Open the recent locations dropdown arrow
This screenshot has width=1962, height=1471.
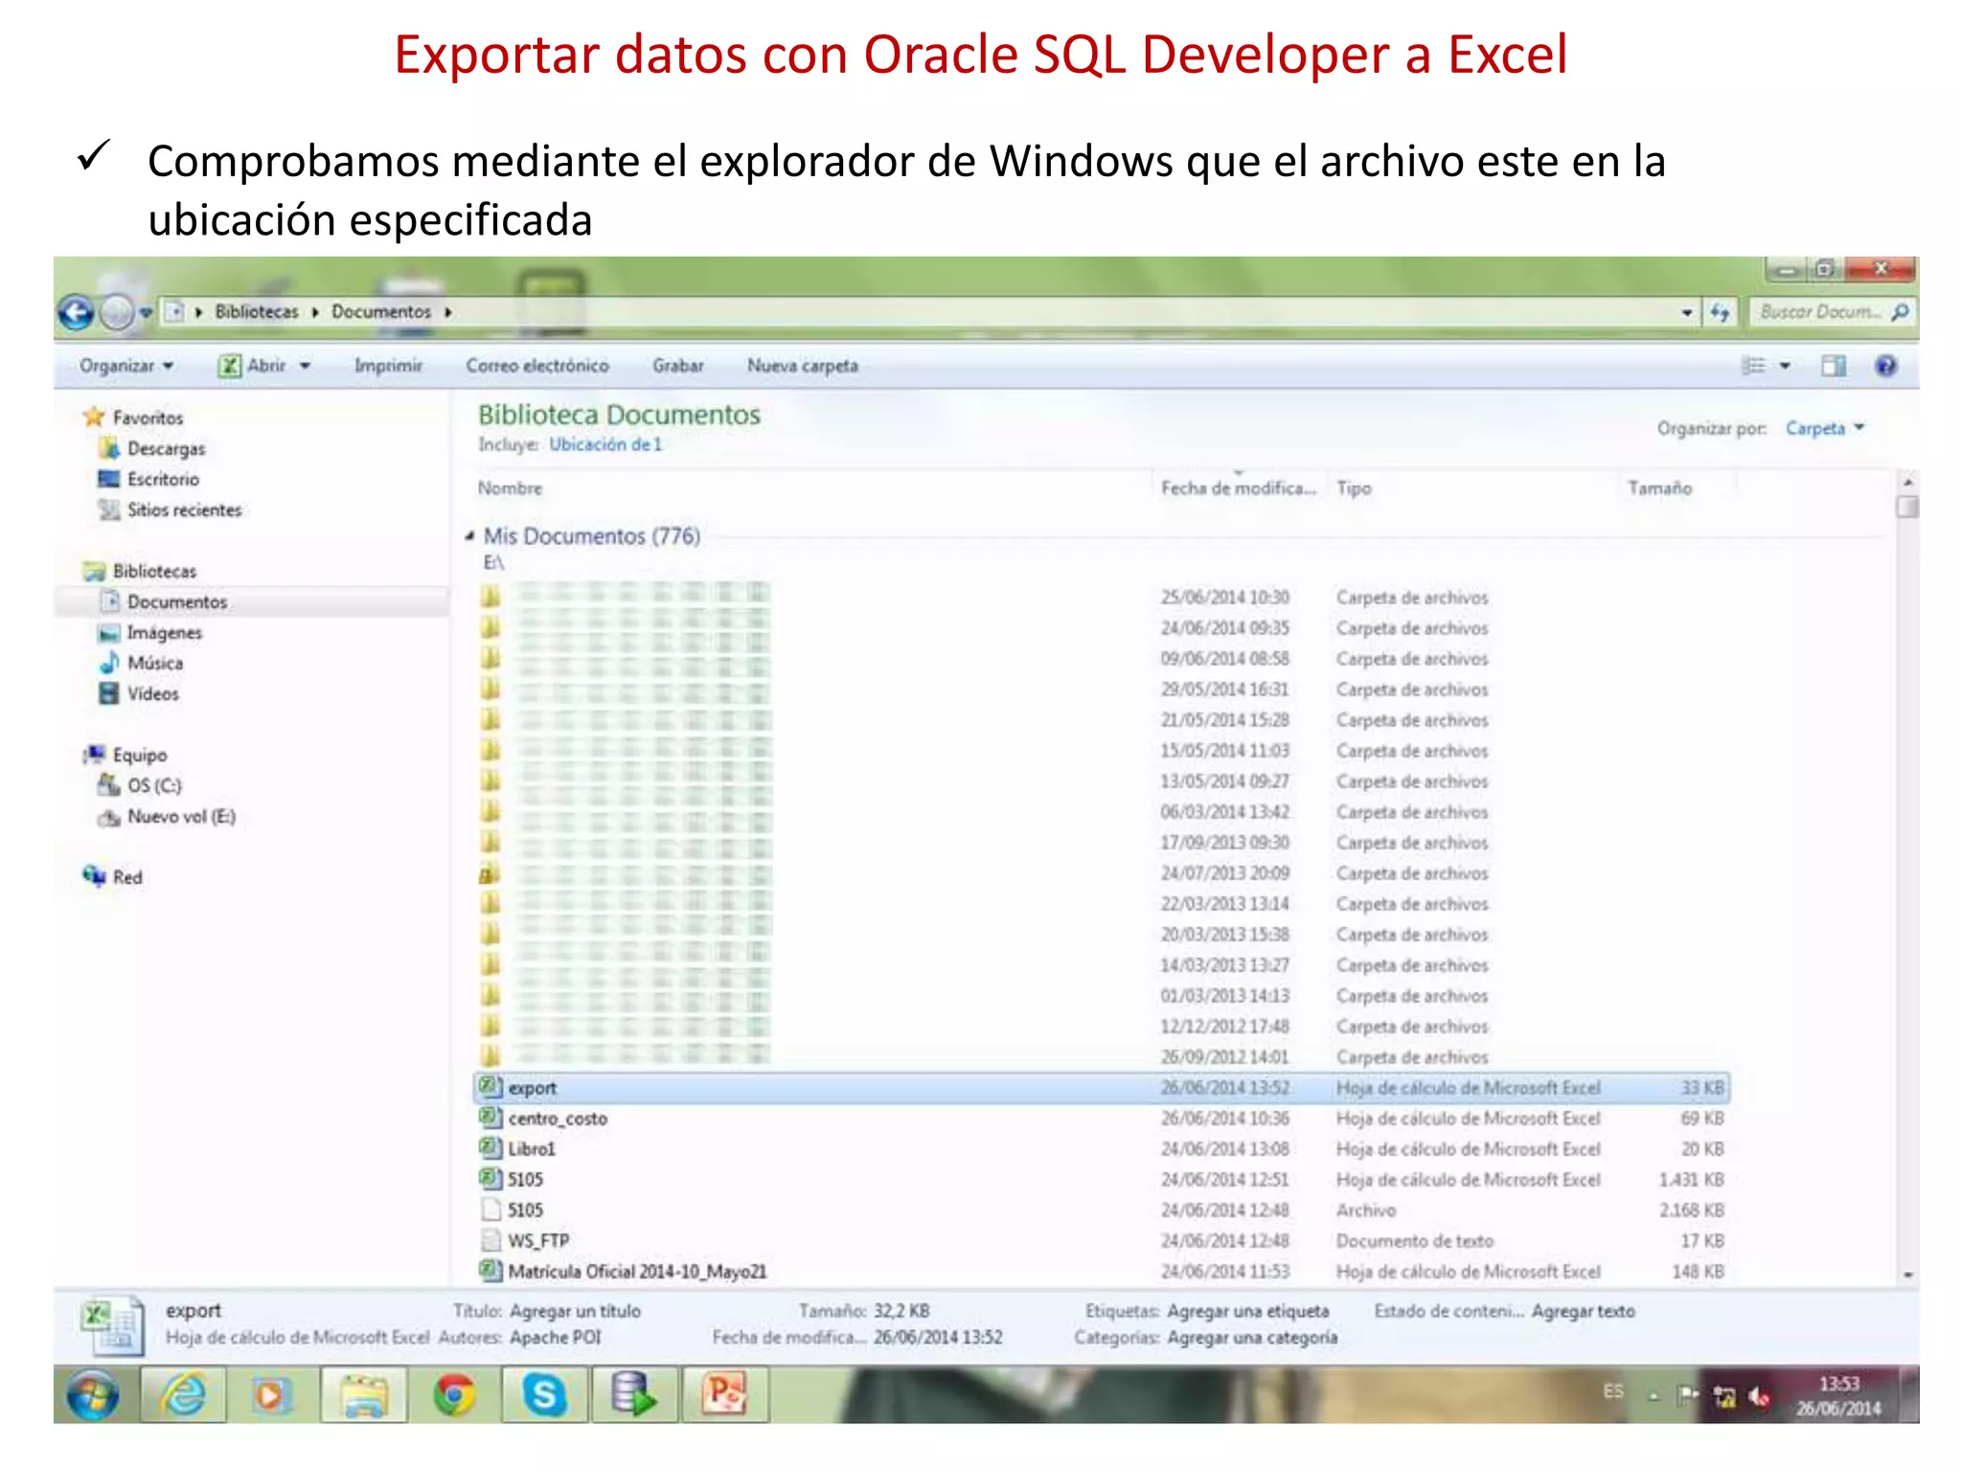click(147, 312)
